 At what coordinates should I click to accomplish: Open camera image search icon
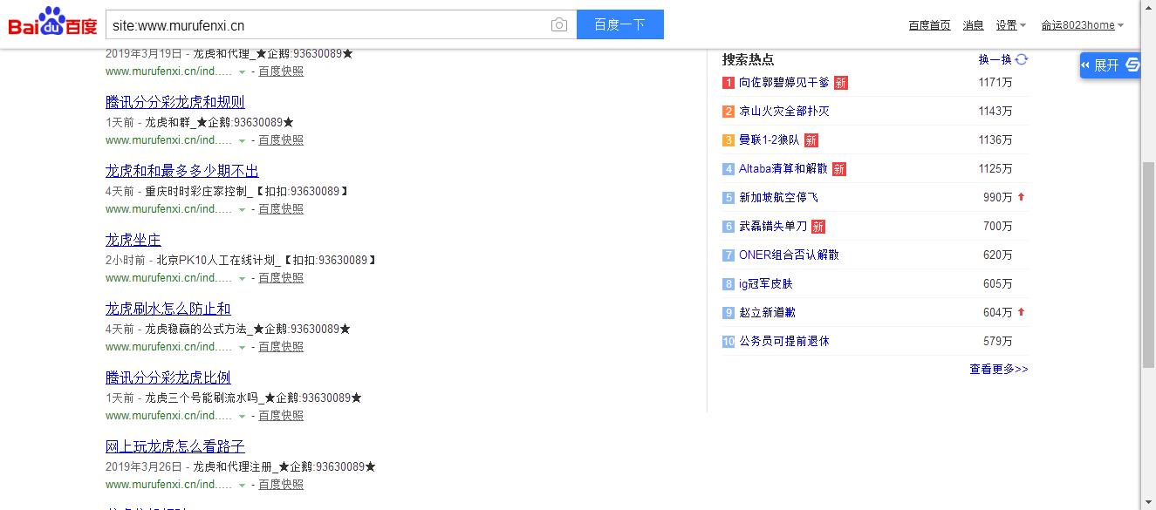coord(559,24)
